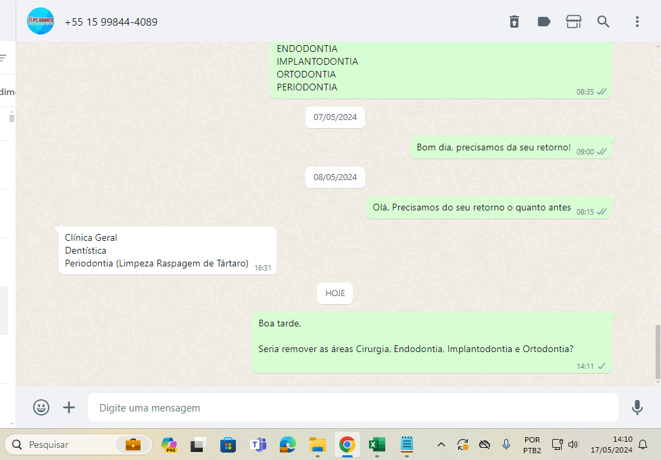Screen dimensions: 661x460
Task: Expand hidden system tray icons
Action: tap(441, 445)
